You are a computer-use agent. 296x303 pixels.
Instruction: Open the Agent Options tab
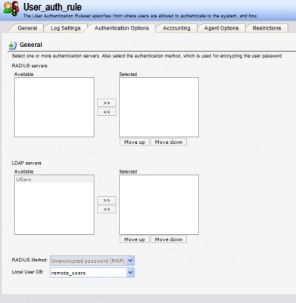[221, 28]
